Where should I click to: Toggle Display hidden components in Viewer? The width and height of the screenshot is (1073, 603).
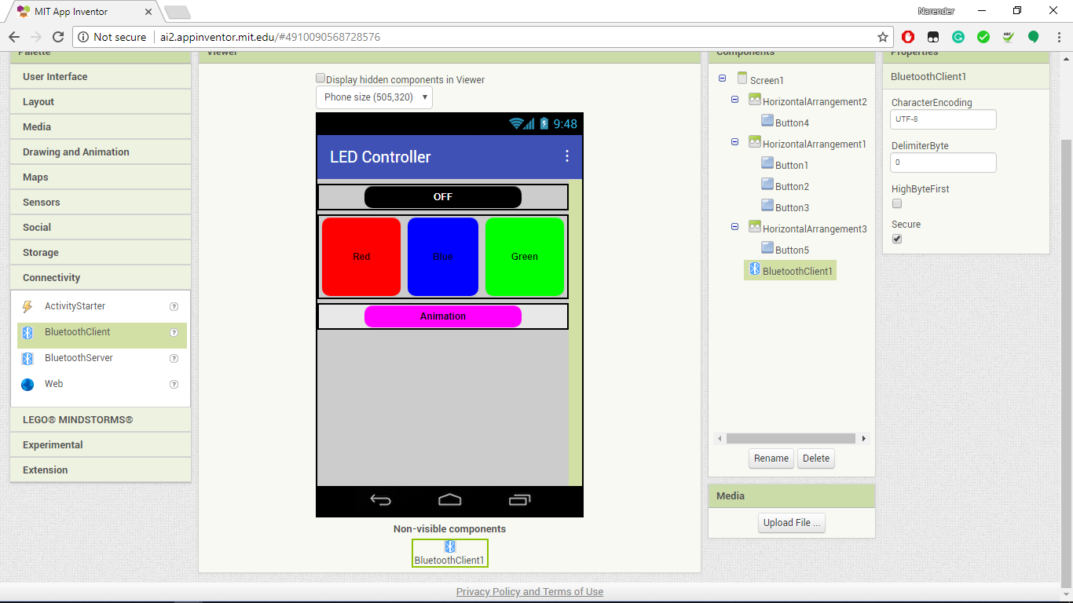click(320, 79)
